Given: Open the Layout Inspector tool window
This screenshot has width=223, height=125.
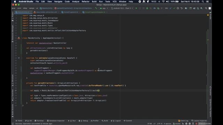Looking at the screenshot, I should 199,121.
